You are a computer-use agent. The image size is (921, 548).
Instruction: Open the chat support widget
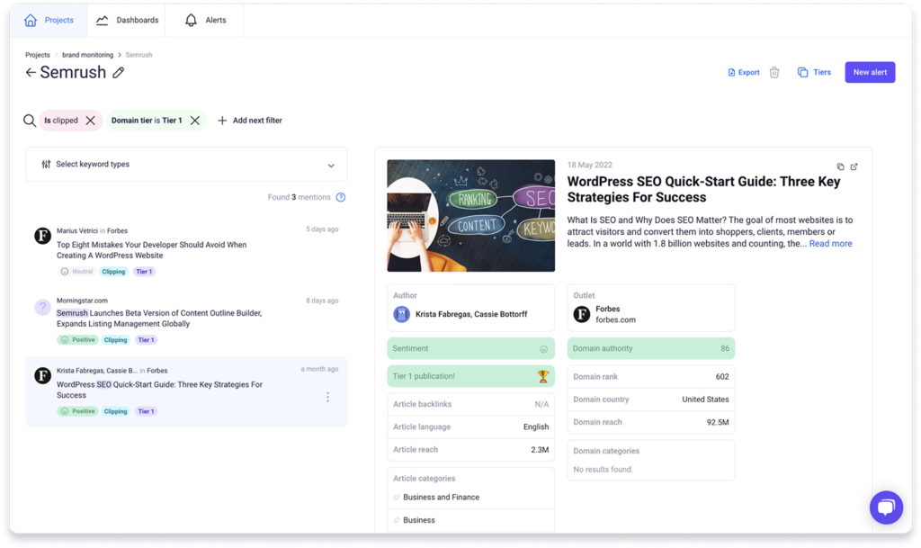tap(886, 508)
